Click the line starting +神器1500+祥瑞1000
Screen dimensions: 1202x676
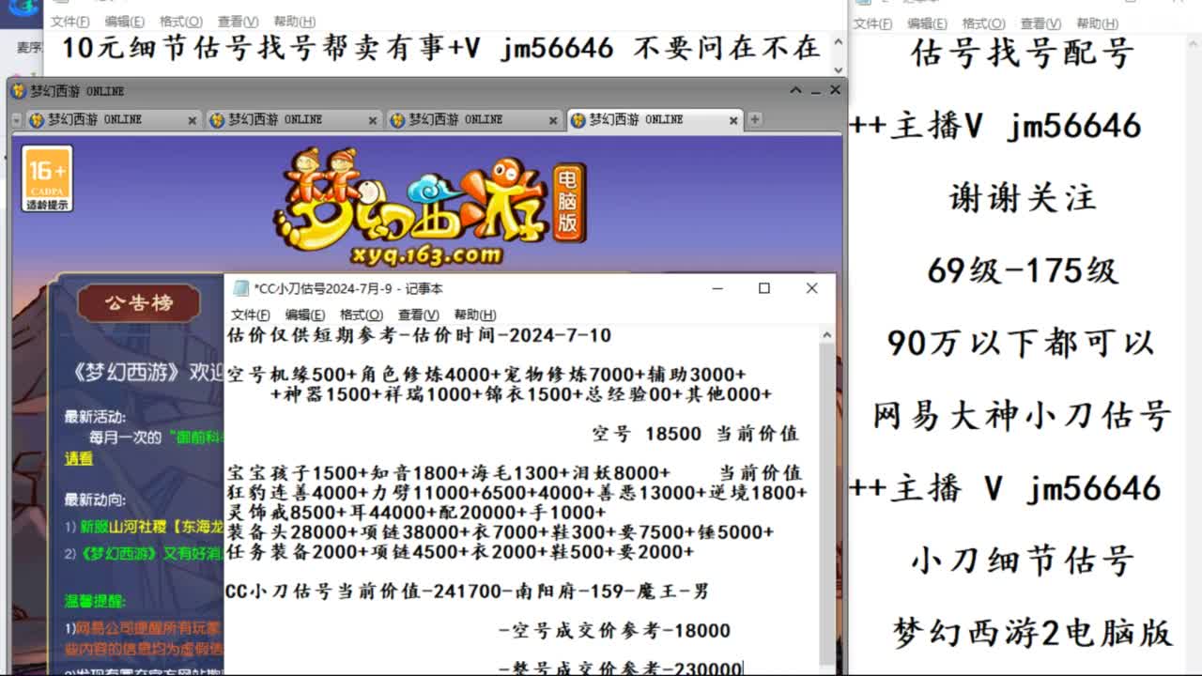coord(521,394)
